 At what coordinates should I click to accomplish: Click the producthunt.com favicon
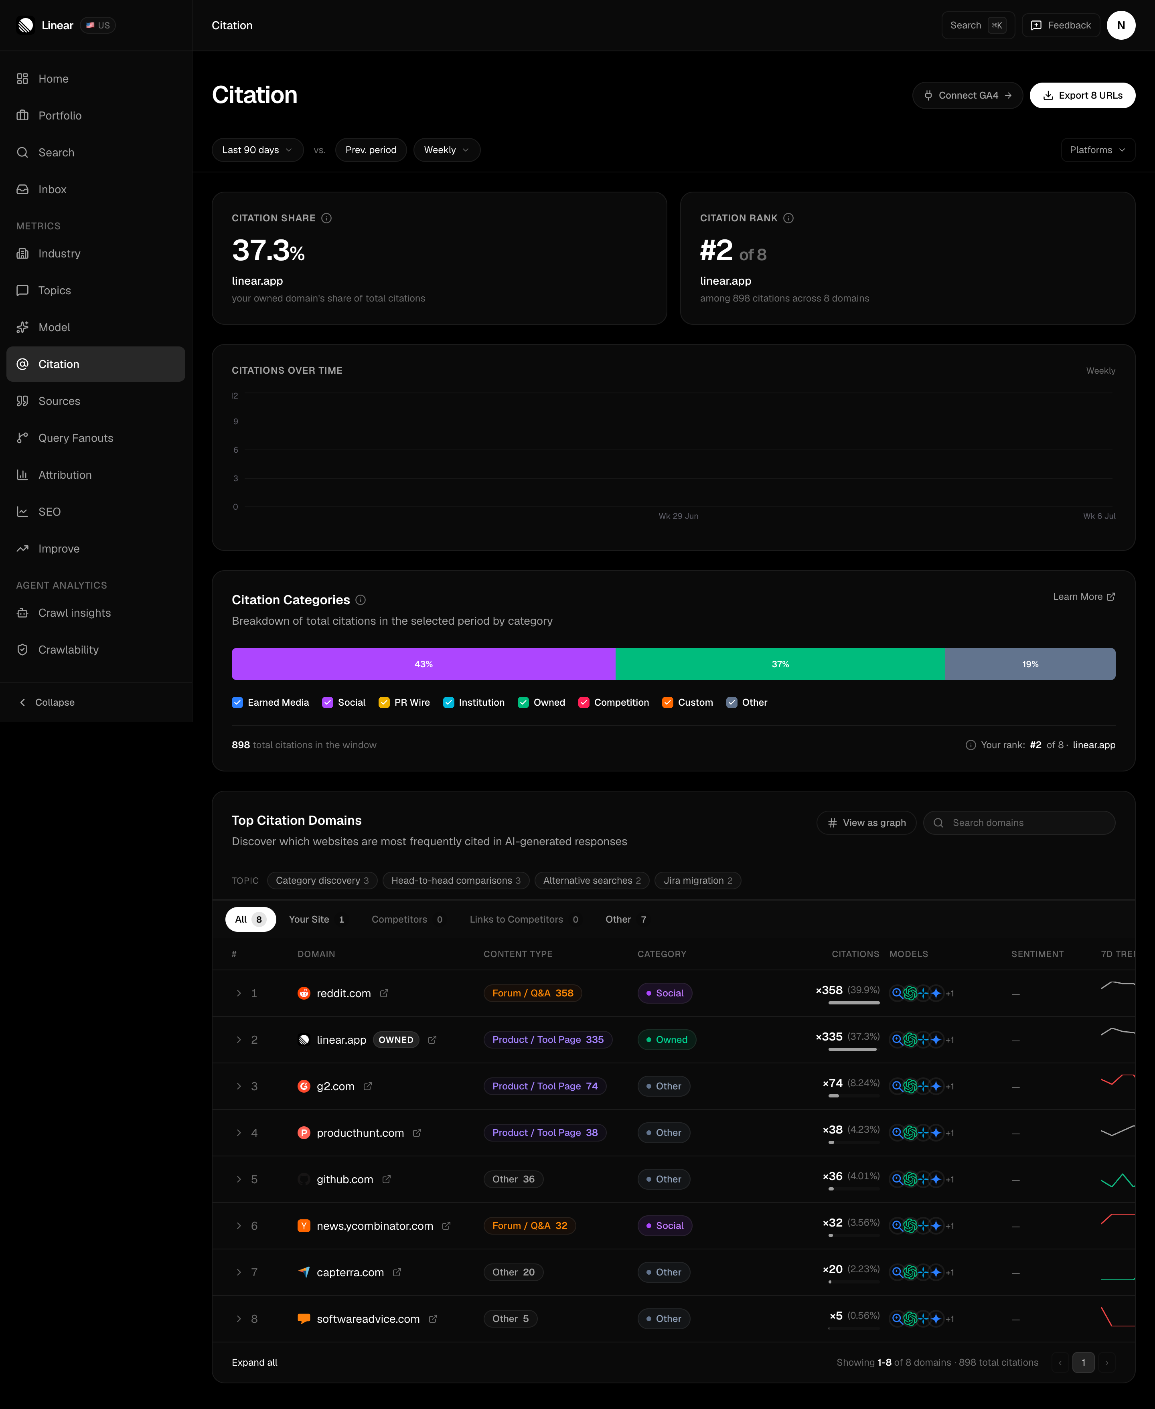tap(304, 1133)
